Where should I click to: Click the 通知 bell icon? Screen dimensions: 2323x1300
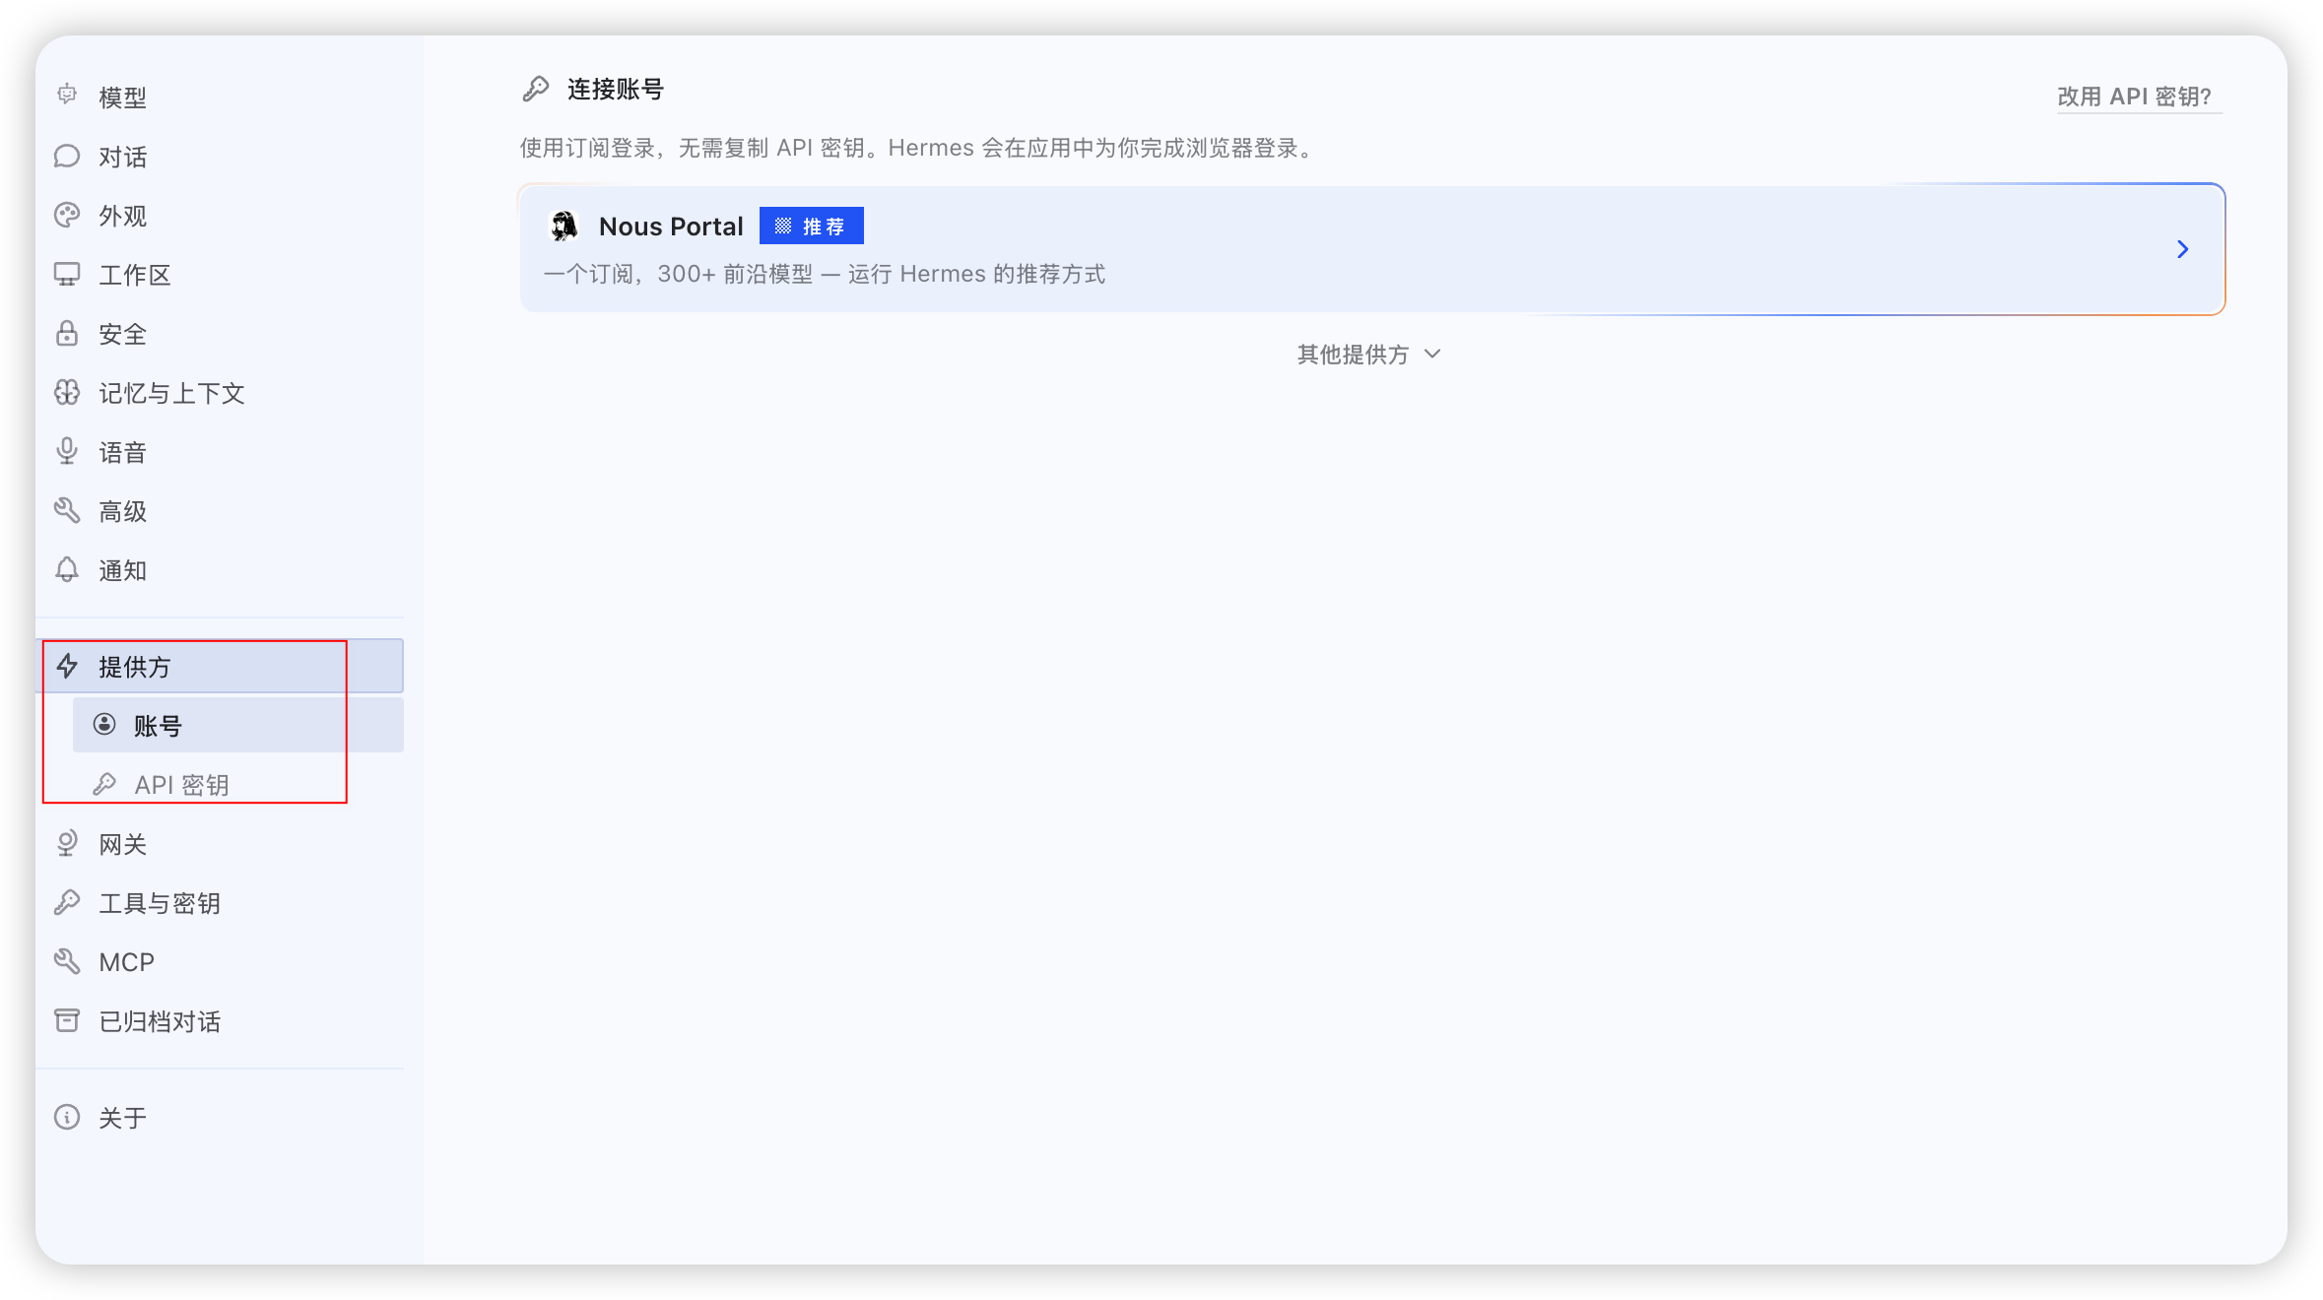point(67,569)
